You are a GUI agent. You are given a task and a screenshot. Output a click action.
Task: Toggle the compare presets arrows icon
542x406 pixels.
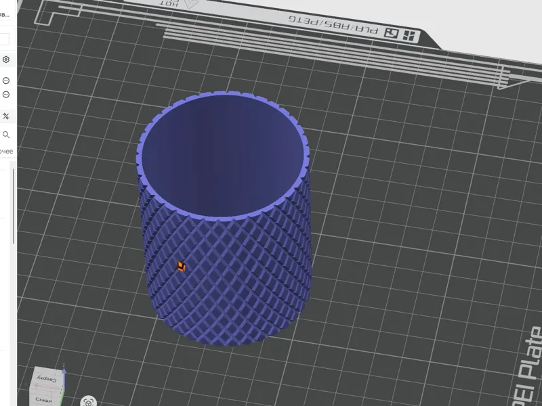pos(6,116)
